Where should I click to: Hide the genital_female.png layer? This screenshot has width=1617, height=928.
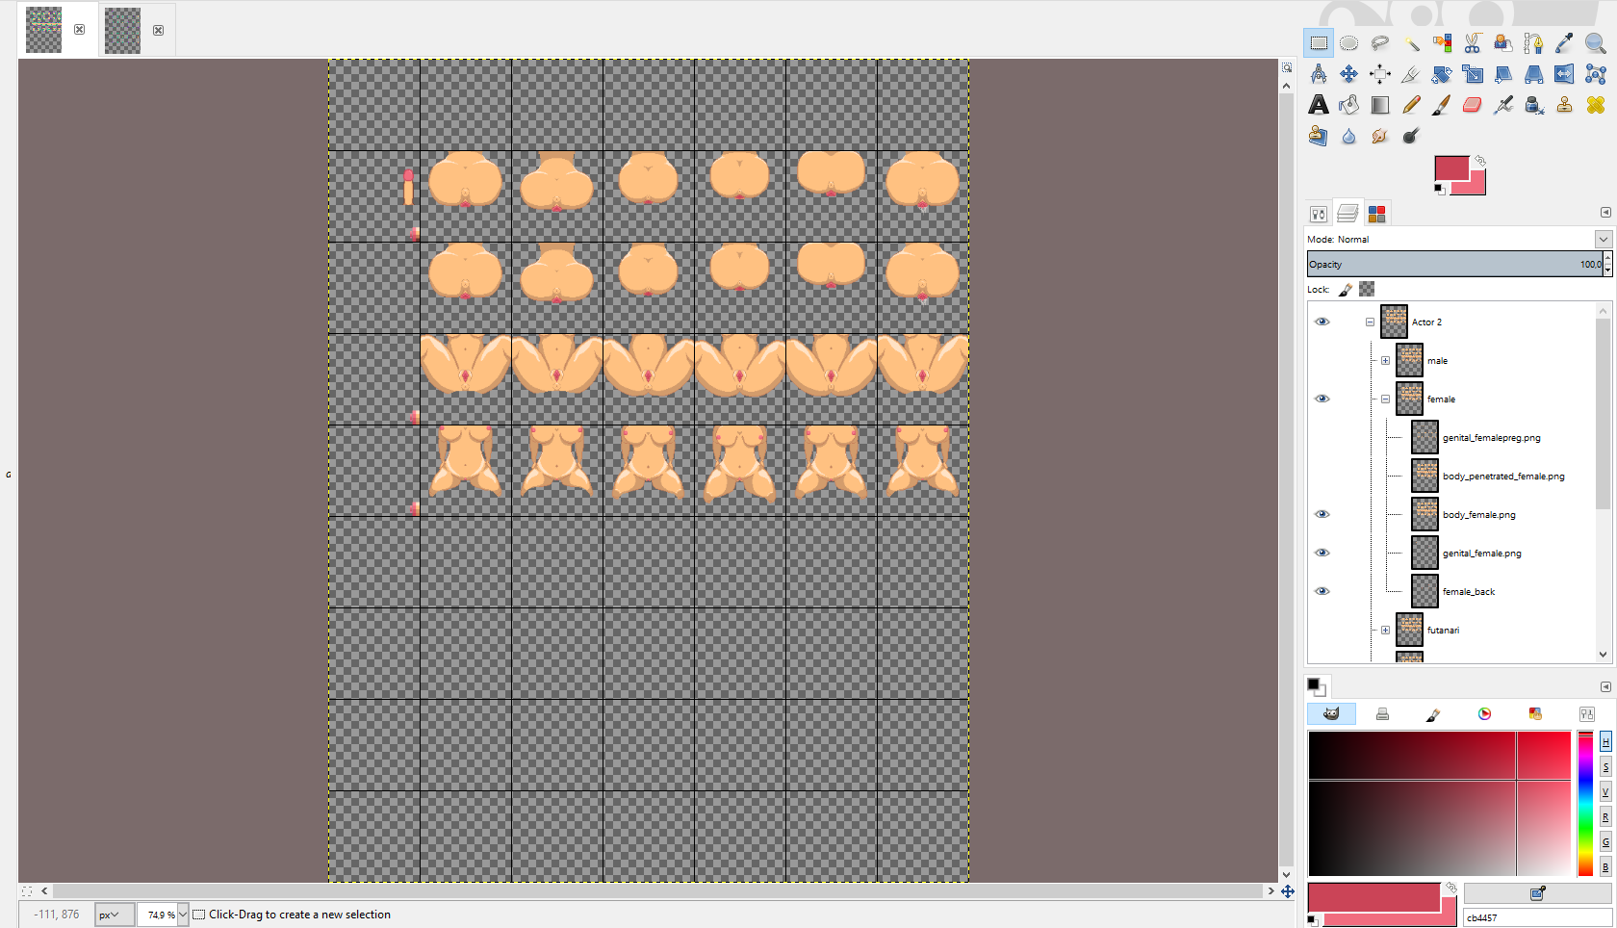(x=1322, y=553)
